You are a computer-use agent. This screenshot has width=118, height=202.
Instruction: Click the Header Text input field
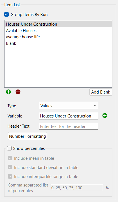point(69,126)
